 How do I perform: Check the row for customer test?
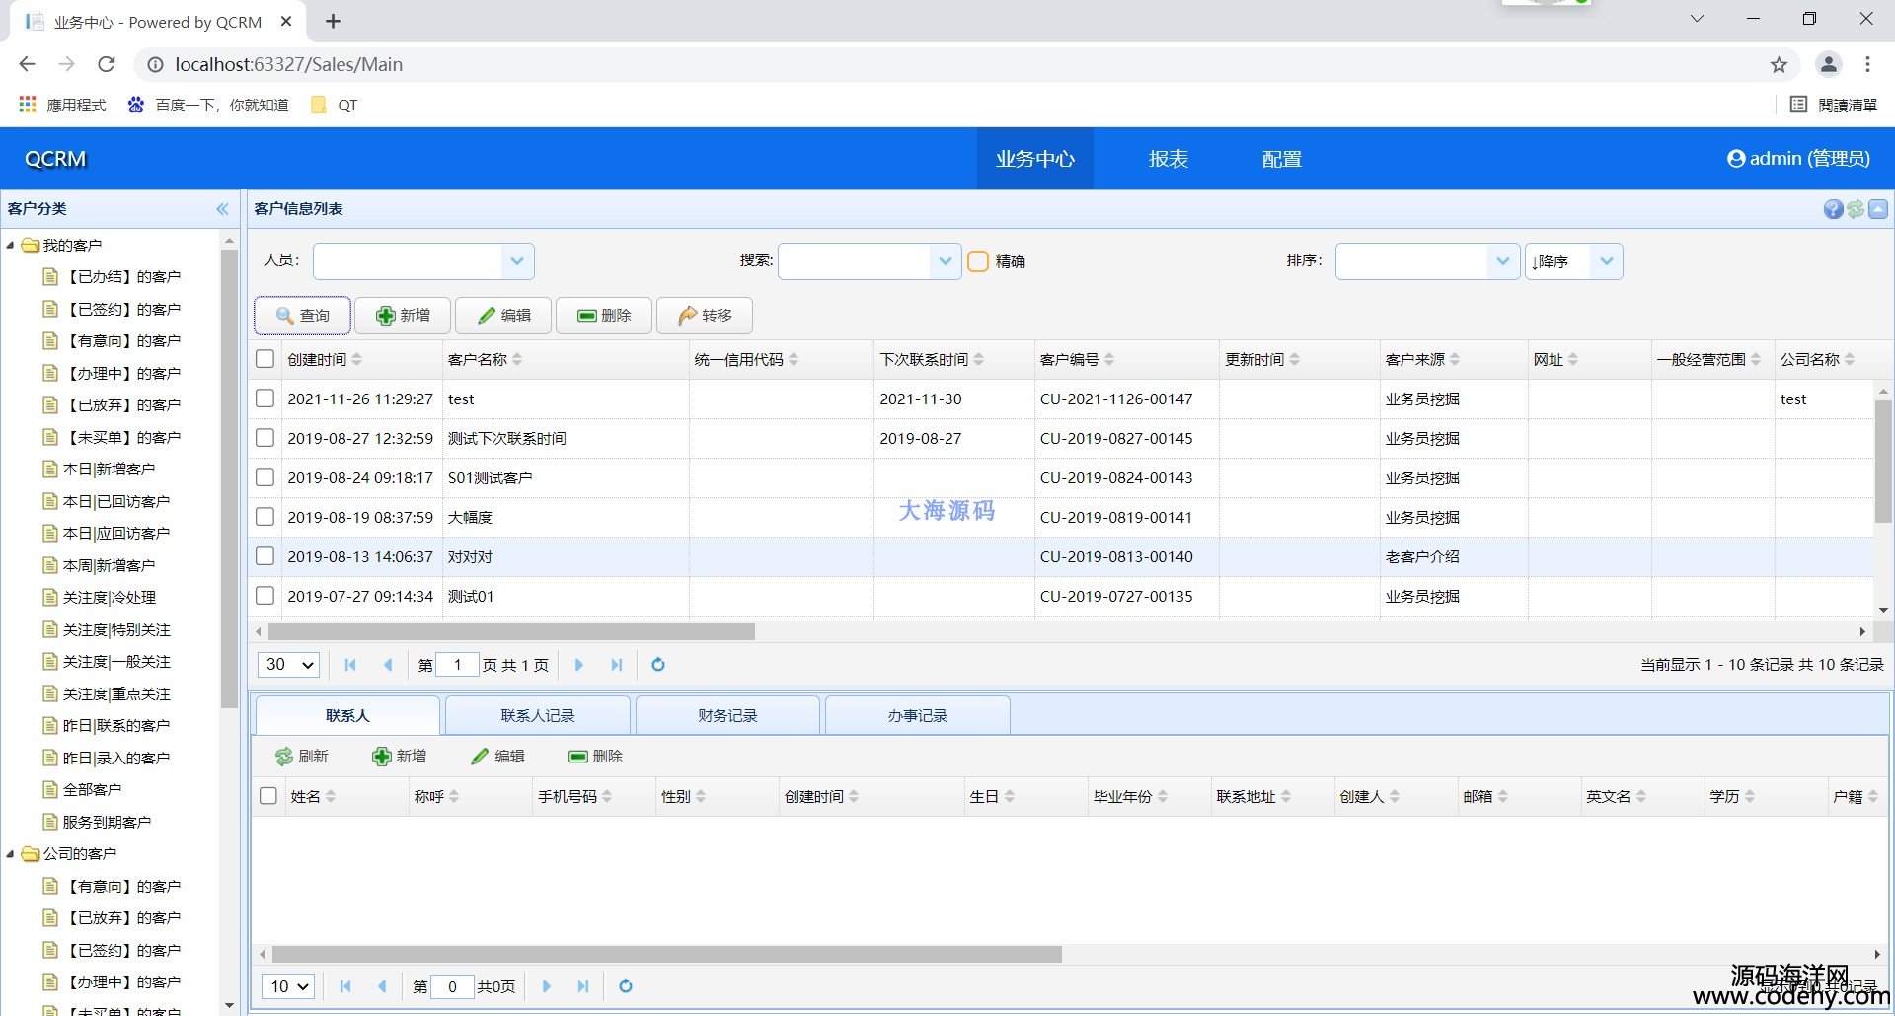point(265,399)
